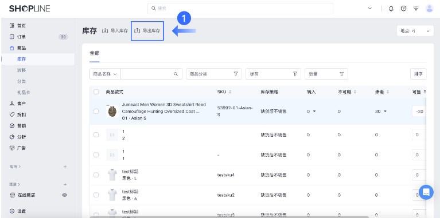Viewport: 440px width, 218px height.
Task: Sort by the 不可用 column arrows
Action: (355, 92)
